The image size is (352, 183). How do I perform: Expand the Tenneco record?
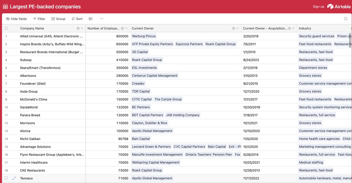[14, 178]
